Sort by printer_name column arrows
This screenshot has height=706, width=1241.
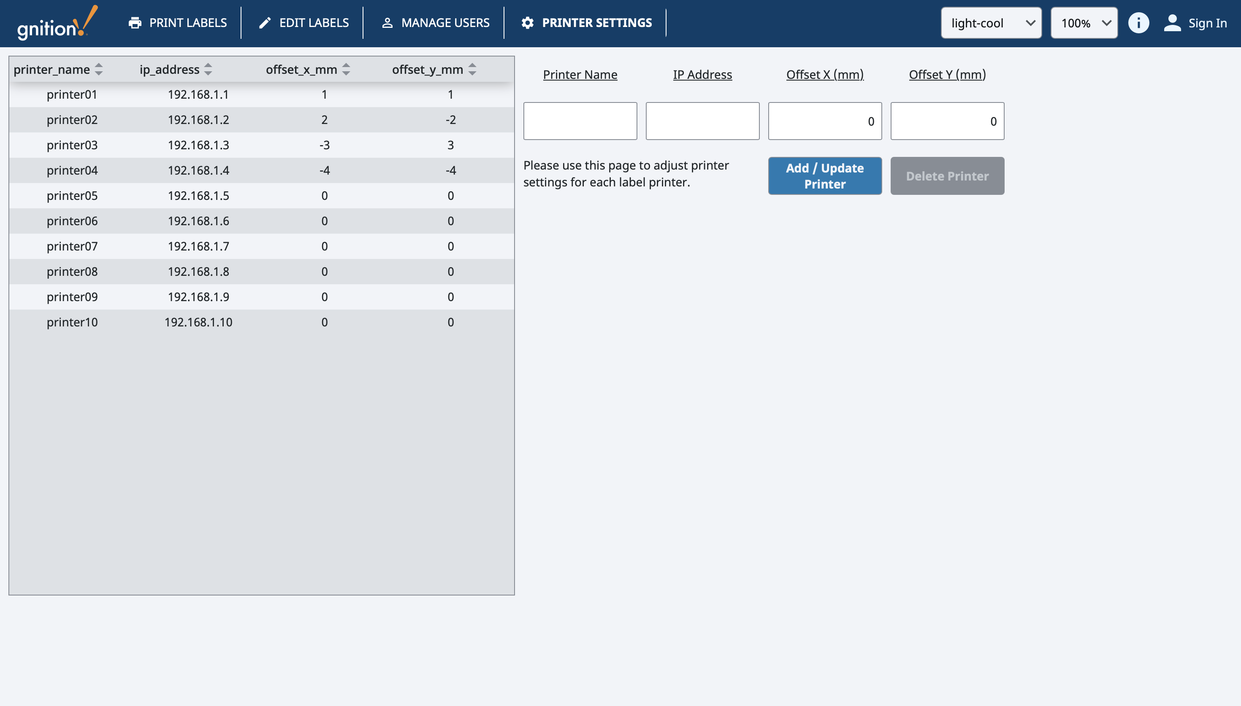pos(98,69)
